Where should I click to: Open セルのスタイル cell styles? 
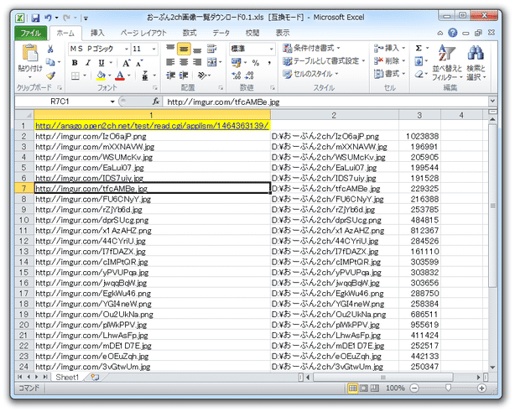coord(310,74)
